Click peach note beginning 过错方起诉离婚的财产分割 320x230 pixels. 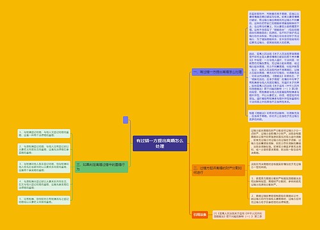click(276, 142)
